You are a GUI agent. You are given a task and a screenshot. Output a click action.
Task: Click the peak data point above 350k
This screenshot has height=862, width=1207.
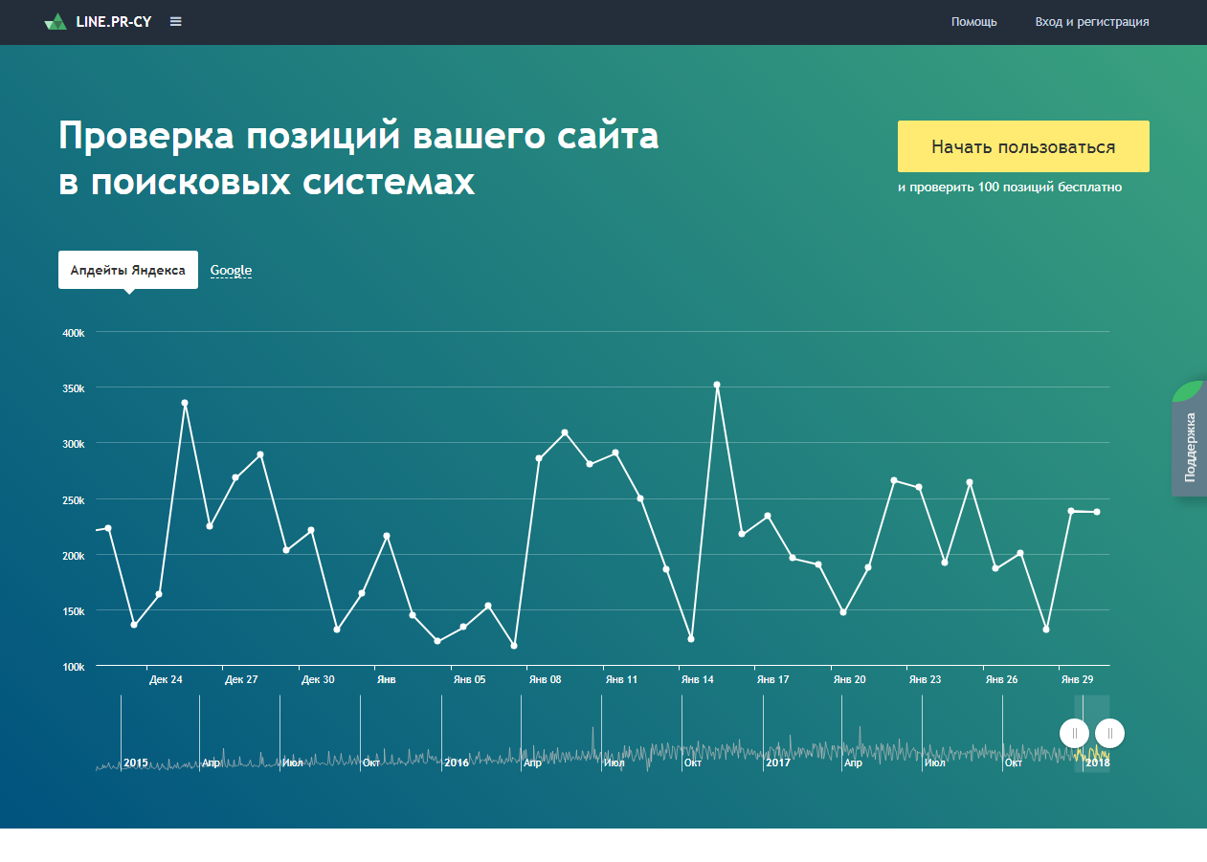click(x=717, y=385)
